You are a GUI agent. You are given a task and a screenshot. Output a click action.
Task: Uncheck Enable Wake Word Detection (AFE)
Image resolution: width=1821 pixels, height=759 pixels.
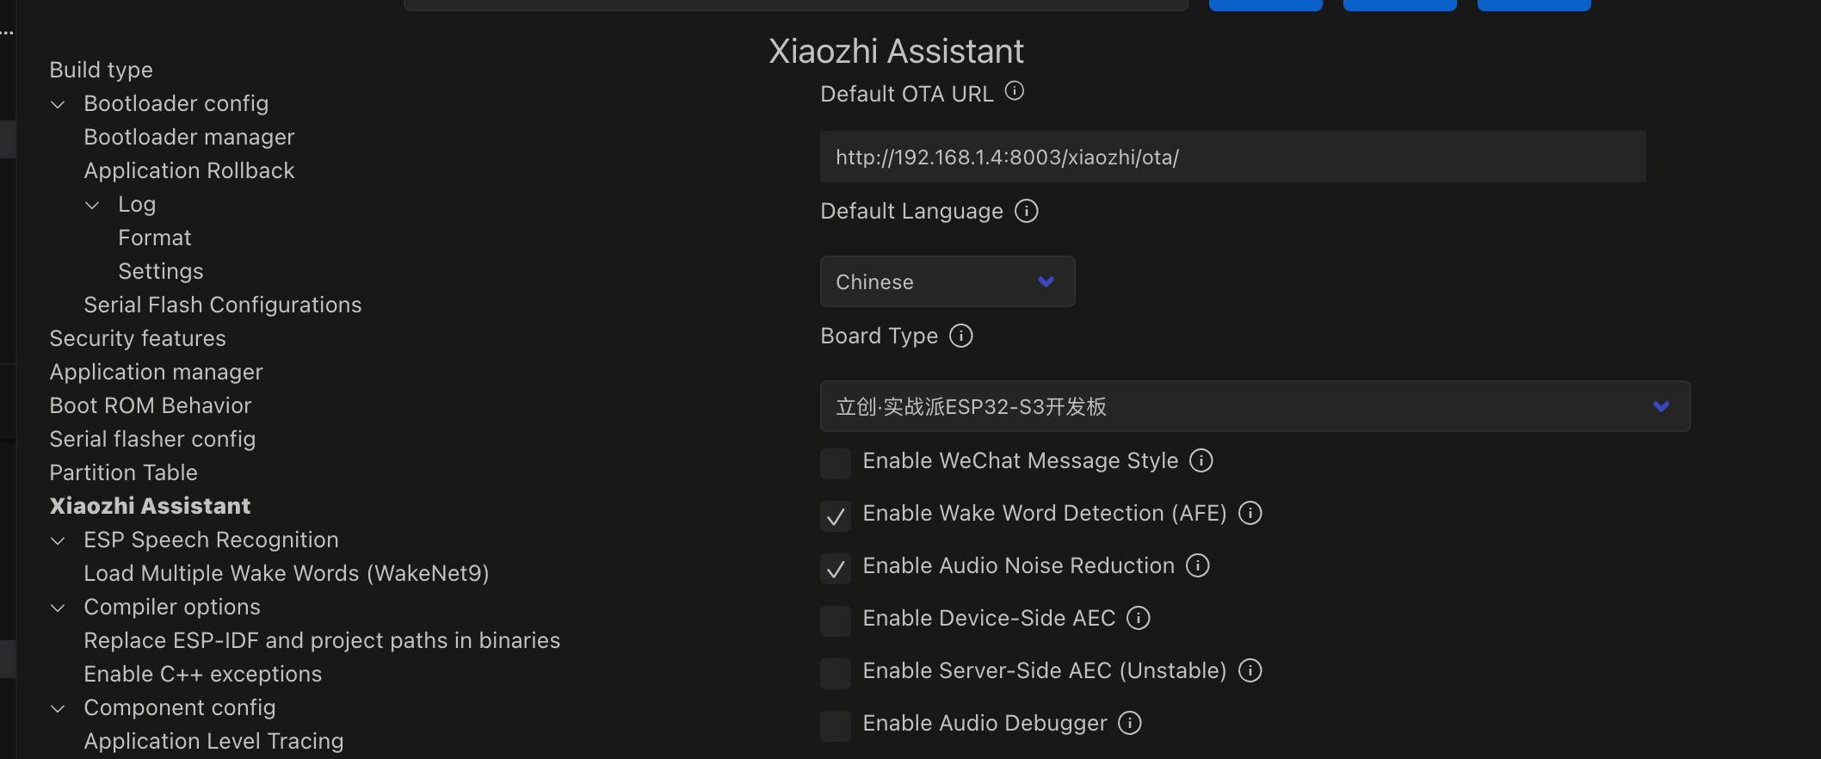tap(836, 515)
